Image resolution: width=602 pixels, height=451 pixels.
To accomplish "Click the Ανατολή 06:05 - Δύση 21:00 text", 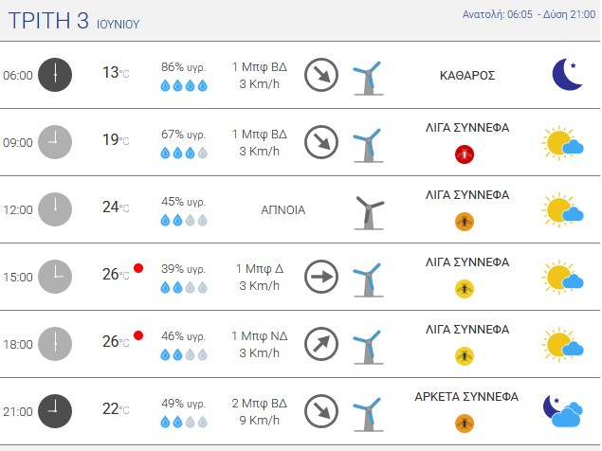I will click(529, 14).
